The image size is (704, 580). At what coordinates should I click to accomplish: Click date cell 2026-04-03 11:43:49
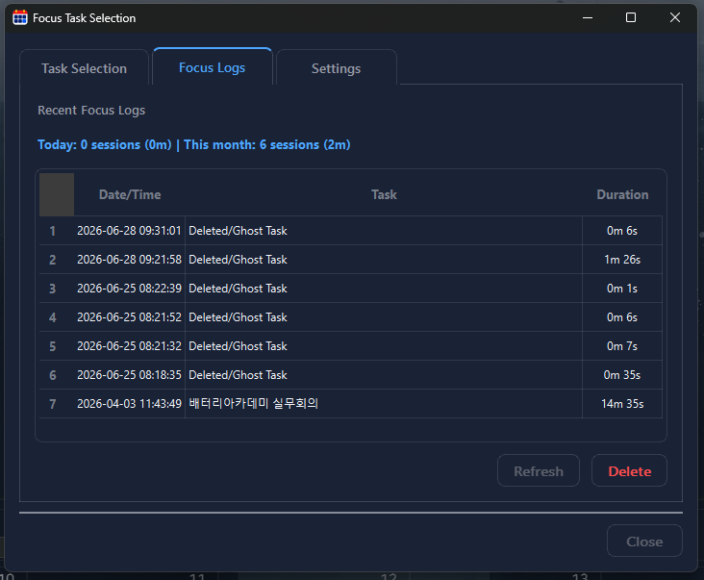(x=129, y=404)
